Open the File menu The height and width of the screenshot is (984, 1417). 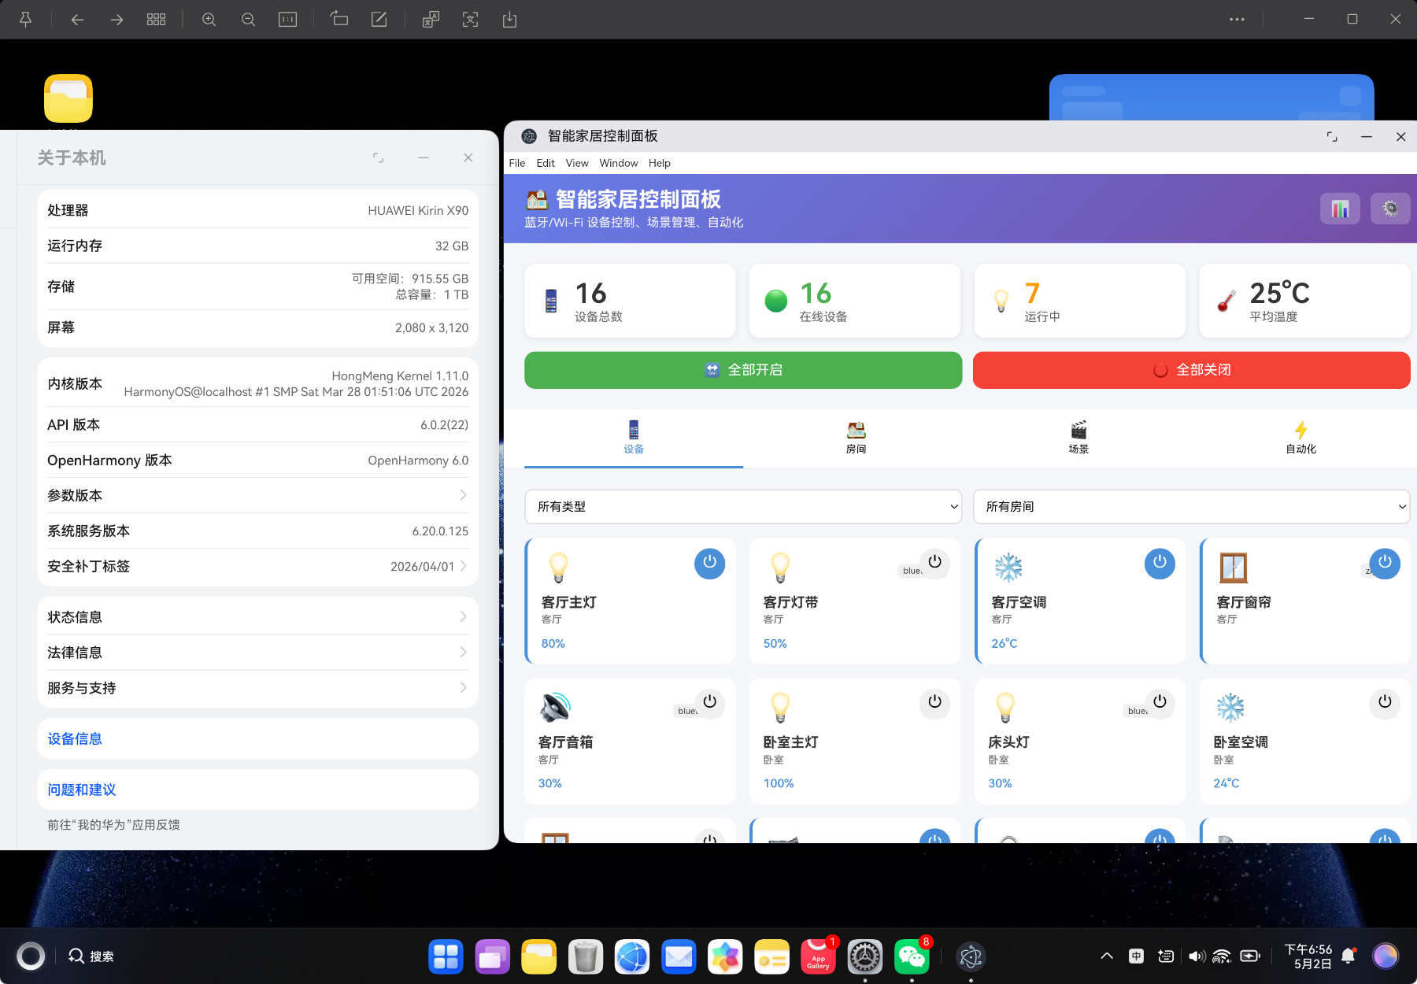coord(517,163)
